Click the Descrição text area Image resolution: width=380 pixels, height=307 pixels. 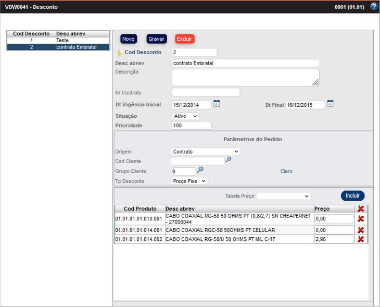pyautogui.click(x=245, y=78)
